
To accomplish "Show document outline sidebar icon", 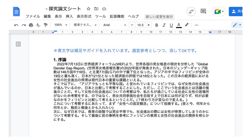I will 18,44.
